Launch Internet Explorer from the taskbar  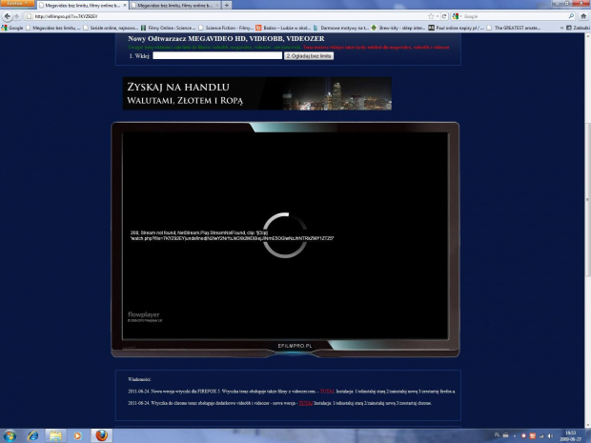coord(32,435)
